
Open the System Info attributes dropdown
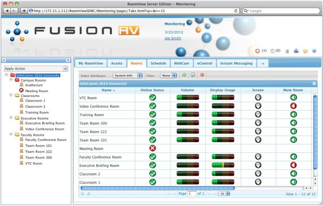(x=128, y=75)
